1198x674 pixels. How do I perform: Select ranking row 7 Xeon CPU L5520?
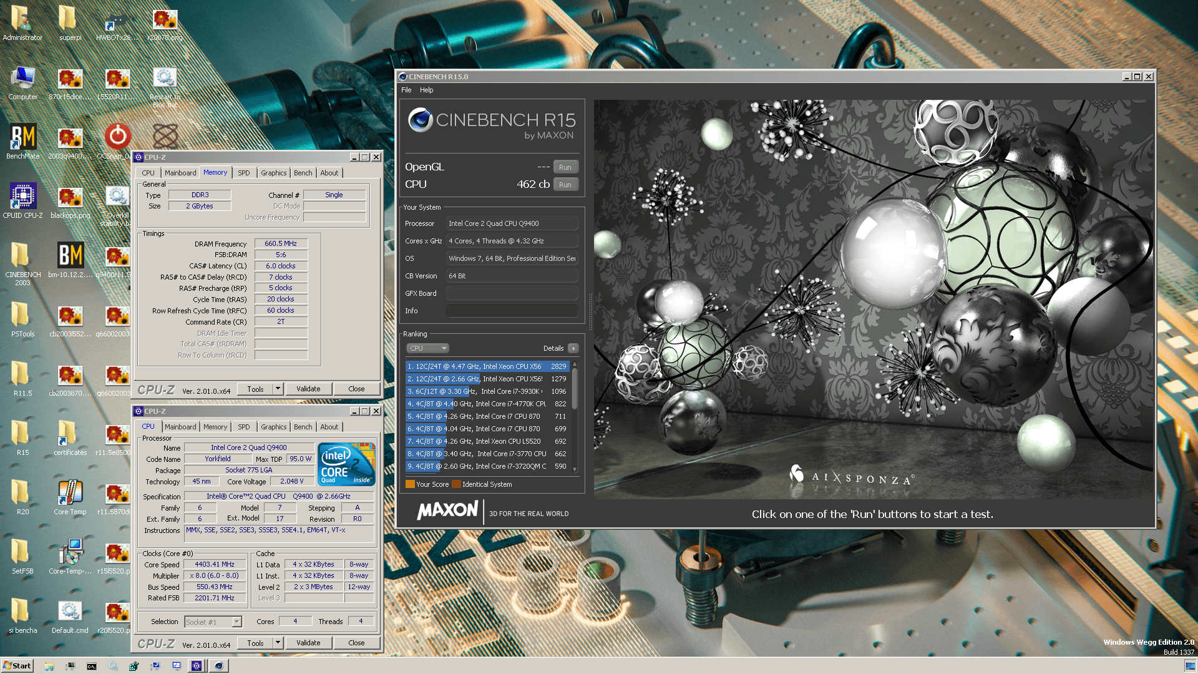(x=487, y=441)
